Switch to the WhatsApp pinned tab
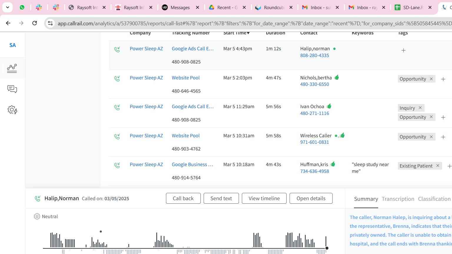The image size is (452, 254). coord(22,8)
